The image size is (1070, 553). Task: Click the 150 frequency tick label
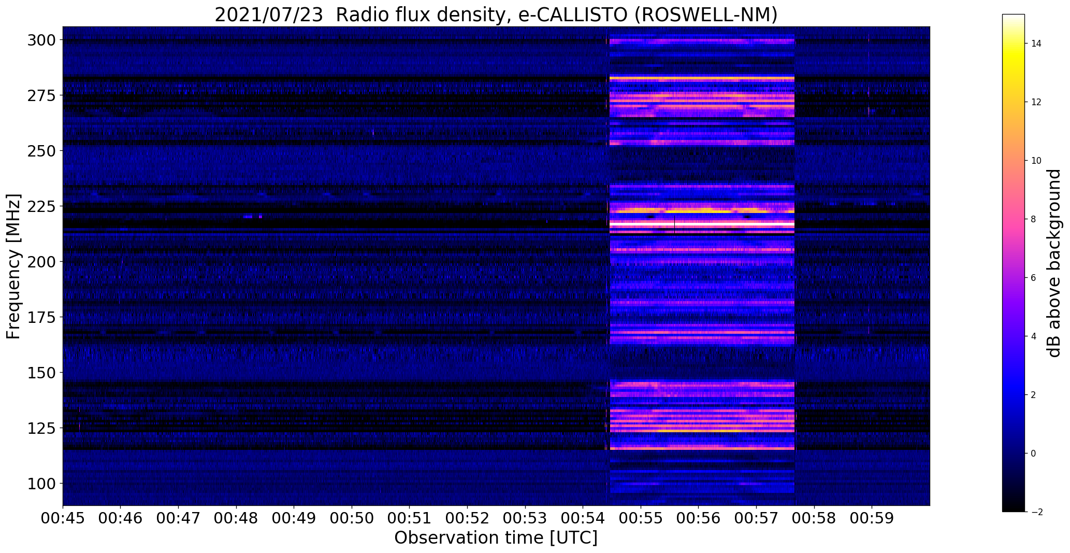(x=41, y=373)
